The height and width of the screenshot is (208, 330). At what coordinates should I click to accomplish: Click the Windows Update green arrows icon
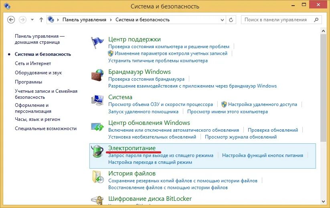(97, 126)
